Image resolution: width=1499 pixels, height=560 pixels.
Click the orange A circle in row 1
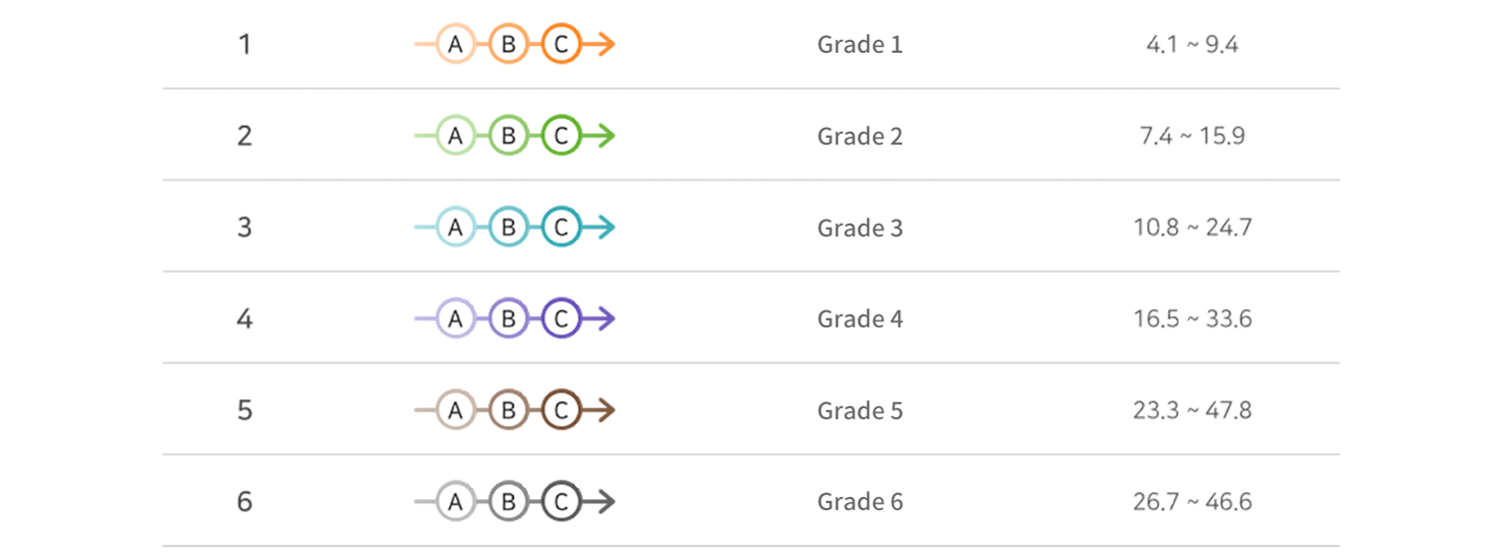456,45
